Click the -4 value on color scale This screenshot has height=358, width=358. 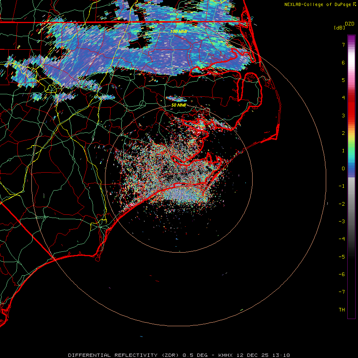tap(342, 239)
